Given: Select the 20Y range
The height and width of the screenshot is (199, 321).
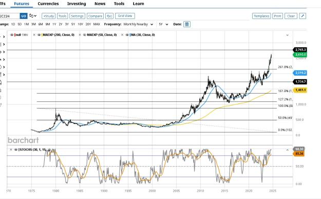Looking at the screenshot, I should click(88, 24).
